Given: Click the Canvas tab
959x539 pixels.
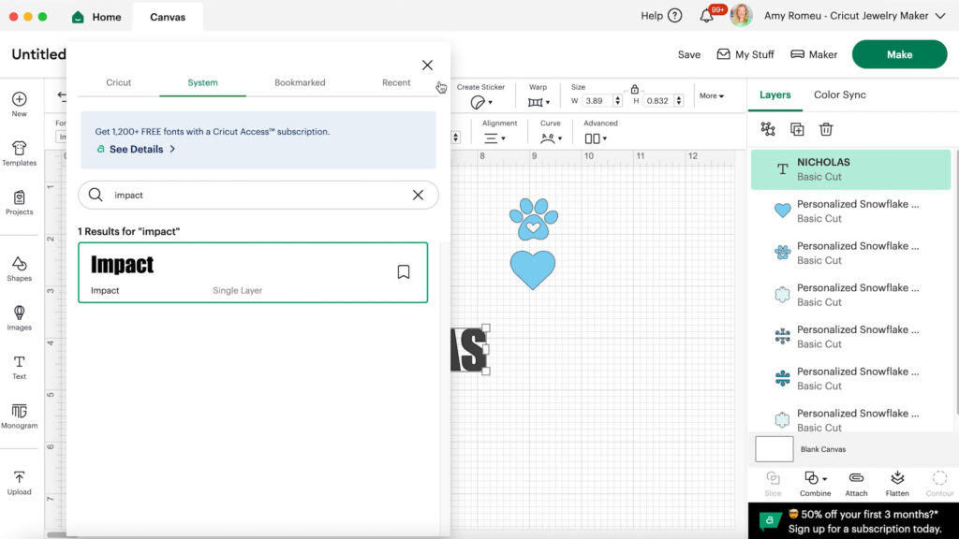Looking at the screenshot, I should (x=168, y=17).
